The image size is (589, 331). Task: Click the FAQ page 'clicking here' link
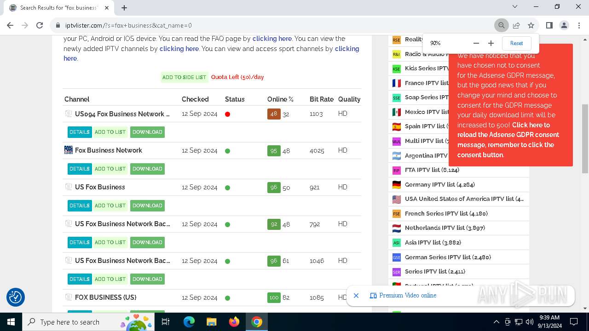click(272, 39)
